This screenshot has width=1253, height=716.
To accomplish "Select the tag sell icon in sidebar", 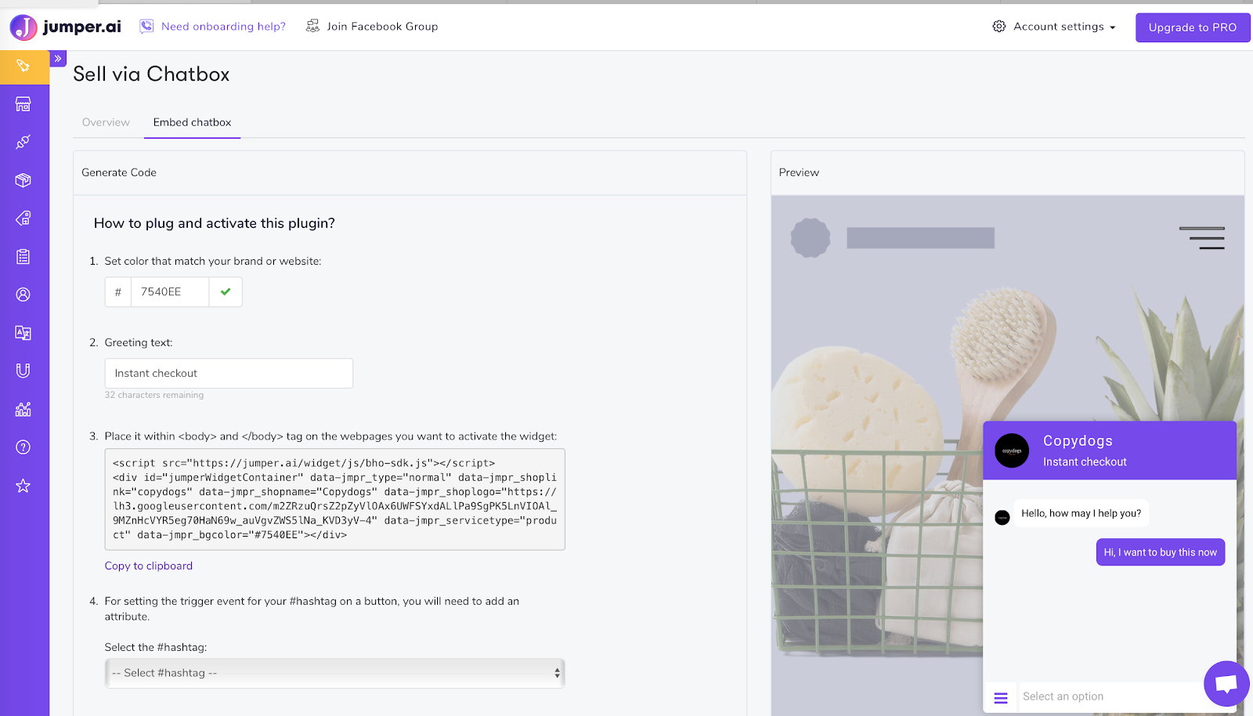I will (x=23, y=66).
